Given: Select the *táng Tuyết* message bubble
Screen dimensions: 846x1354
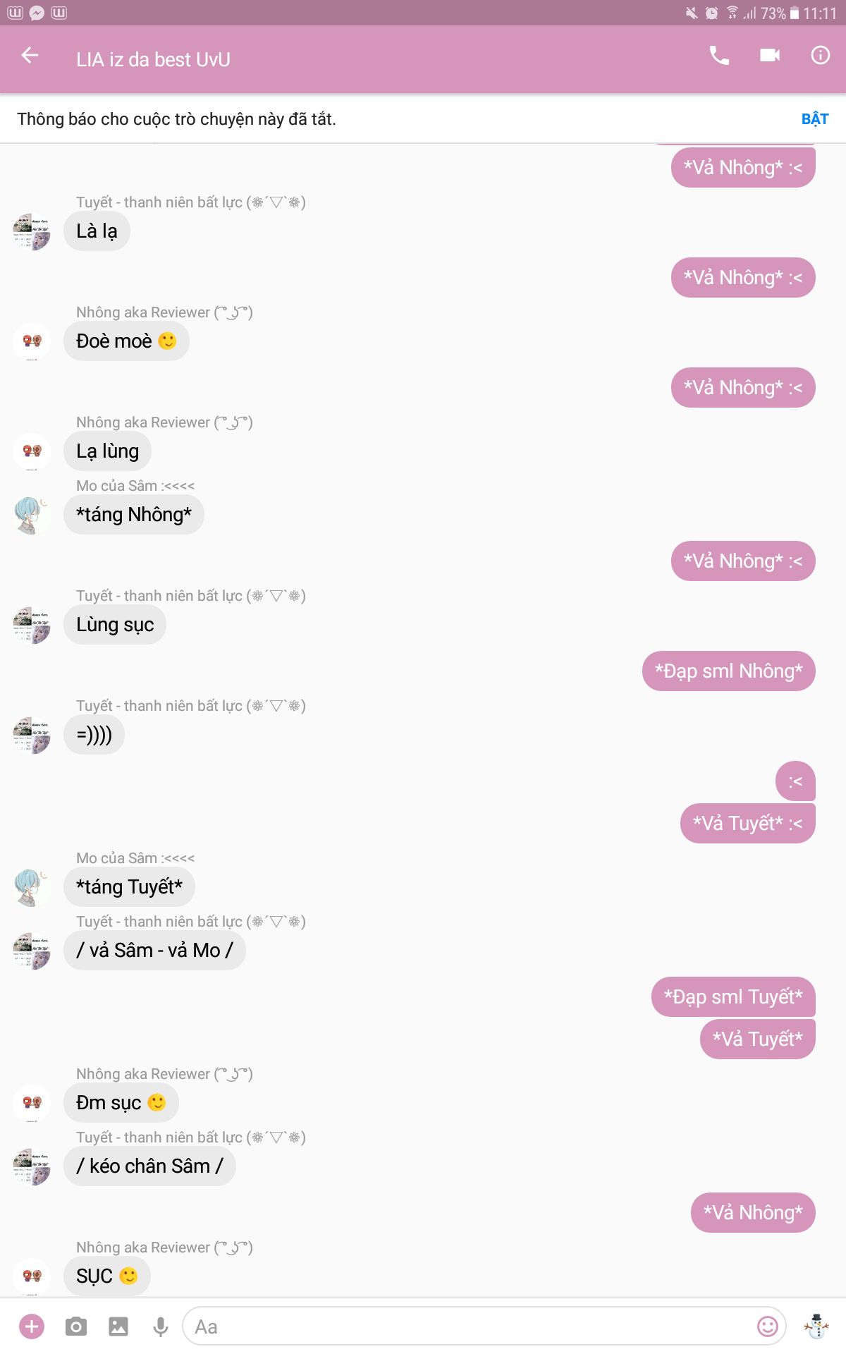Looking at the screenshot, I should (129, 886).
